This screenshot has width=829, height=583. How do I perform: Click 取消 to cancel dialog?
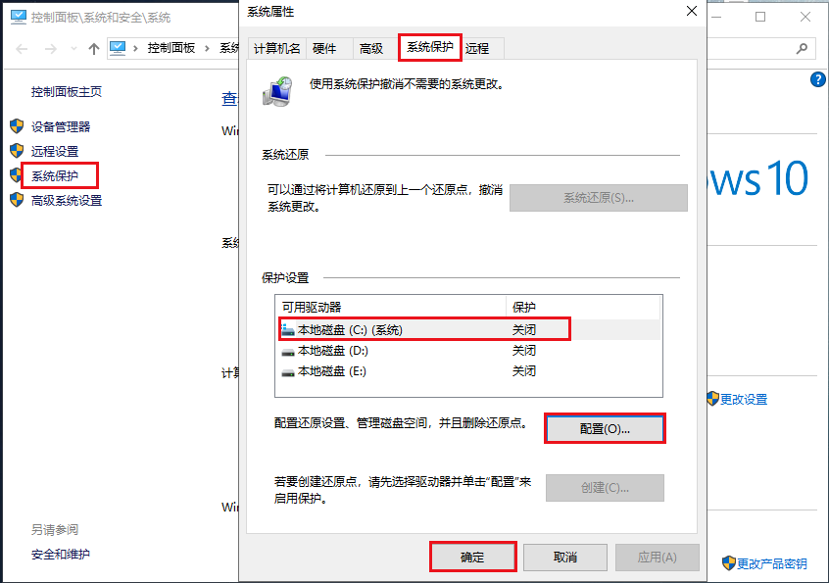tap(565, 558)
